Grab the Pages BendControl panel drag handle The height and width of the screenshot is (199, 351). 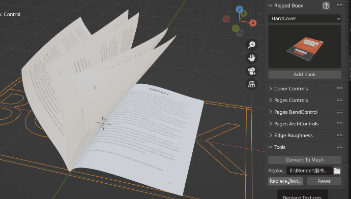click(x=339, y=112)
